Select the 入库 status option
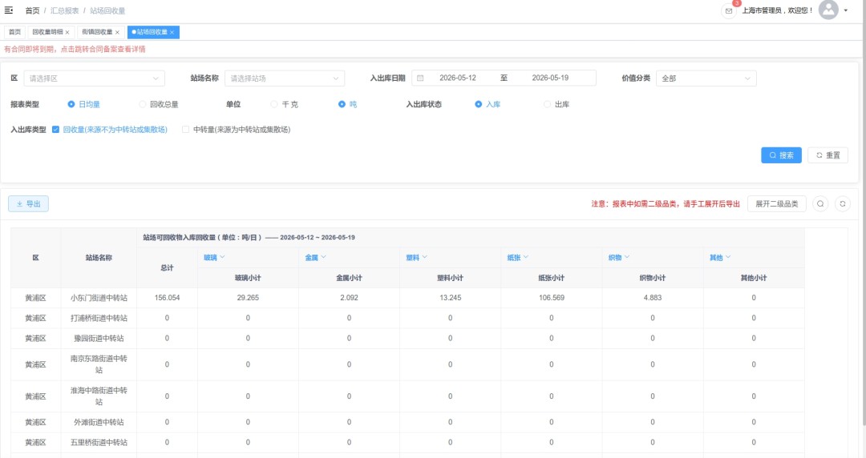Viewport: 866px width, 458px height. [x=488, y=104]
